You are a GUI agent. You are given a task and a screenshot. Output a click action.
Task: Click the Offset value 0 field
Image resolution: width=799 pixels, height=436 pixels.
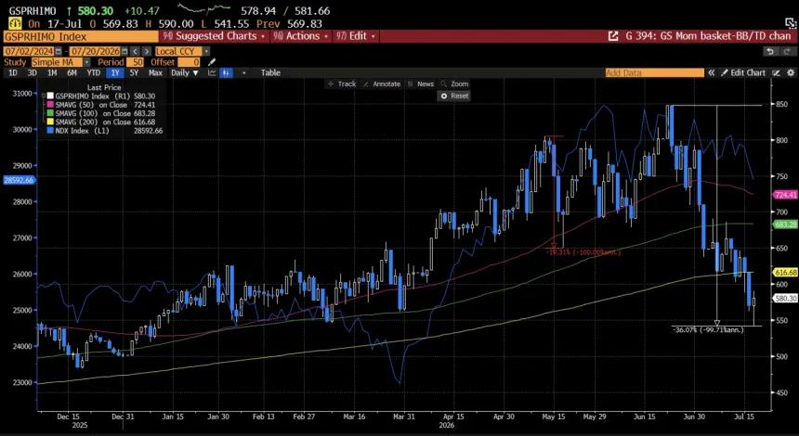190,62
